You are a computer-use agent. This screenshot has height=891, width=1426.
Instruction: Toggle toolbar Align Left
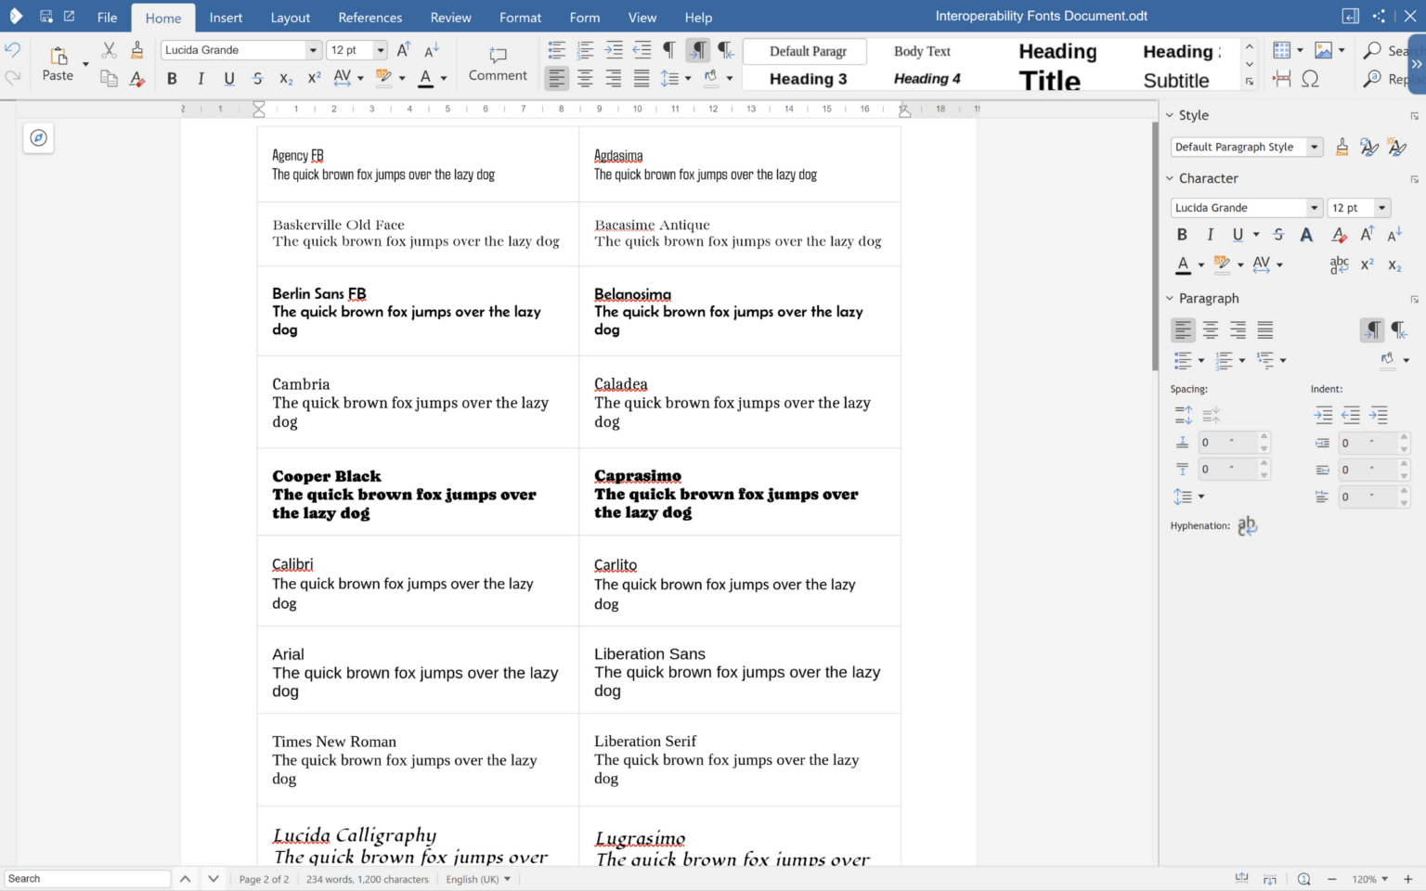556,79
